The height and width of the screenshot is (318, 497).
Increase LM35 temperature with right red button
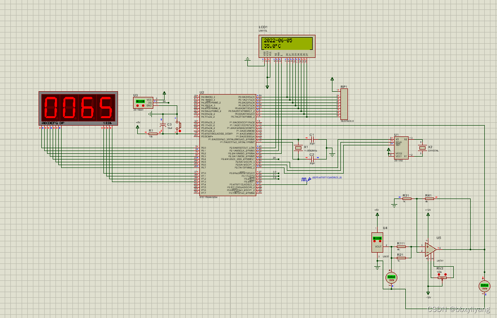click(380, 241)
